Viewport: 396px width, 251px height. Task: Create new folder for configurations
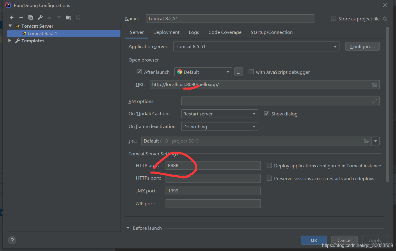(x=68, y=17)
